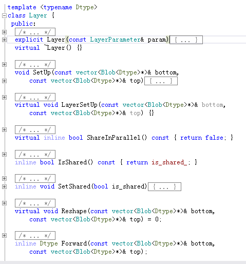Click the red 'is_shared_' member variable
246x264 pixels.
(x=169, y=162)
